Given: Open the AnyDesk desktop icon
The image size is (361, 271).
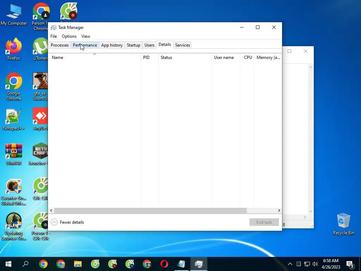Looking at the screenshot, I should click(x=41, y=119).
